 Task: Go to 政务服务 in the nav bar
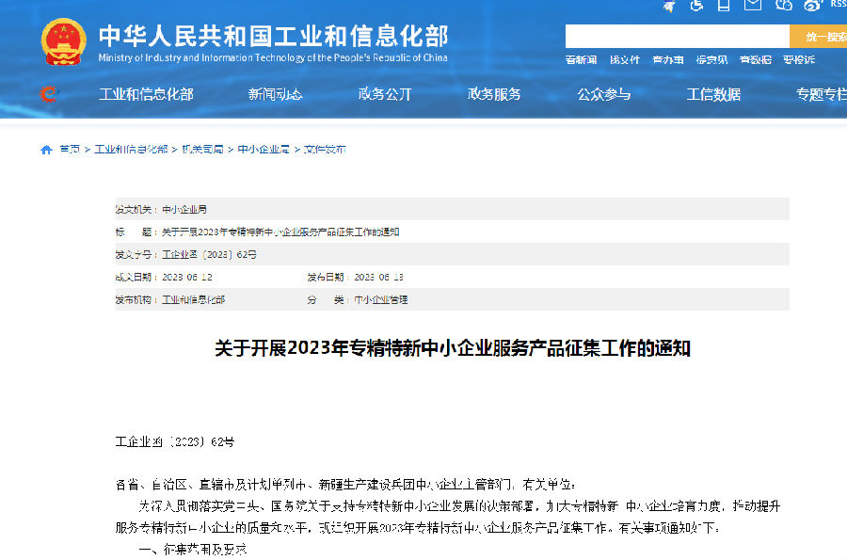(494, 94)
